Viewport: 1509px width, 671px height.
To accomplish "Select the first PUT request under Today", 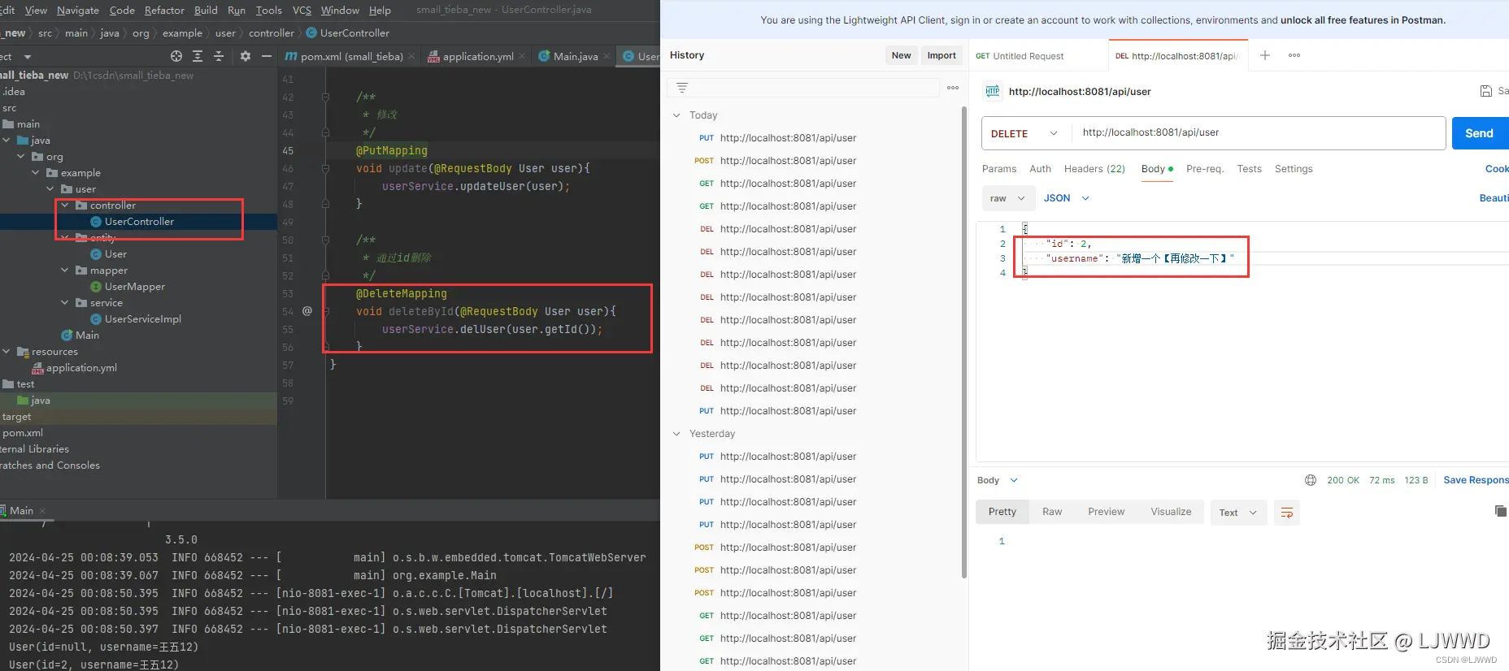I will coord(777,138).
